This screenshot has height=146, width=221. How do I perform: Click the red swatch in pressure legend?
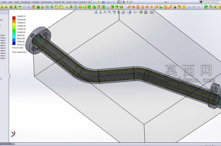[14, 18]
